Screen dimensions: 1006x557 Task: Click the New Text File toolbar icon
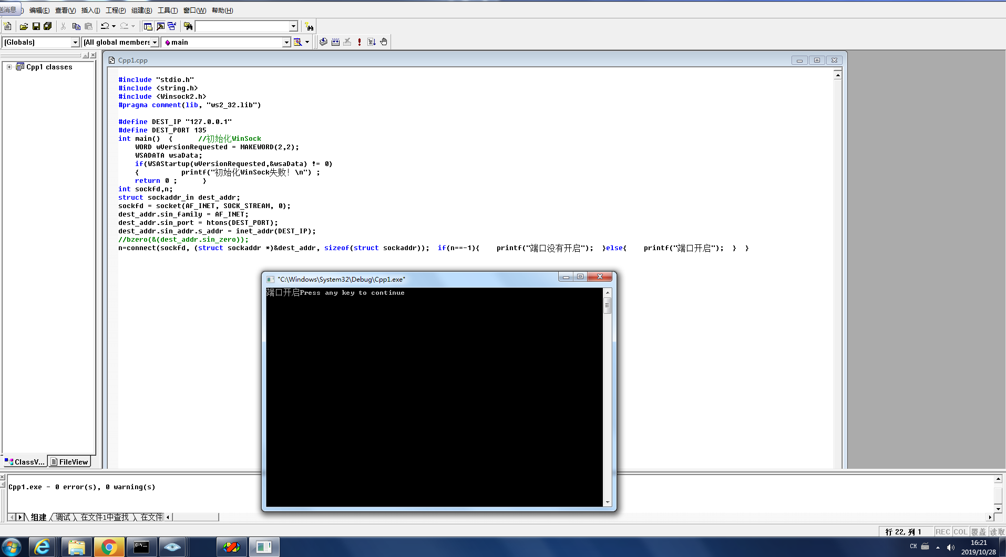coord(7,26)
